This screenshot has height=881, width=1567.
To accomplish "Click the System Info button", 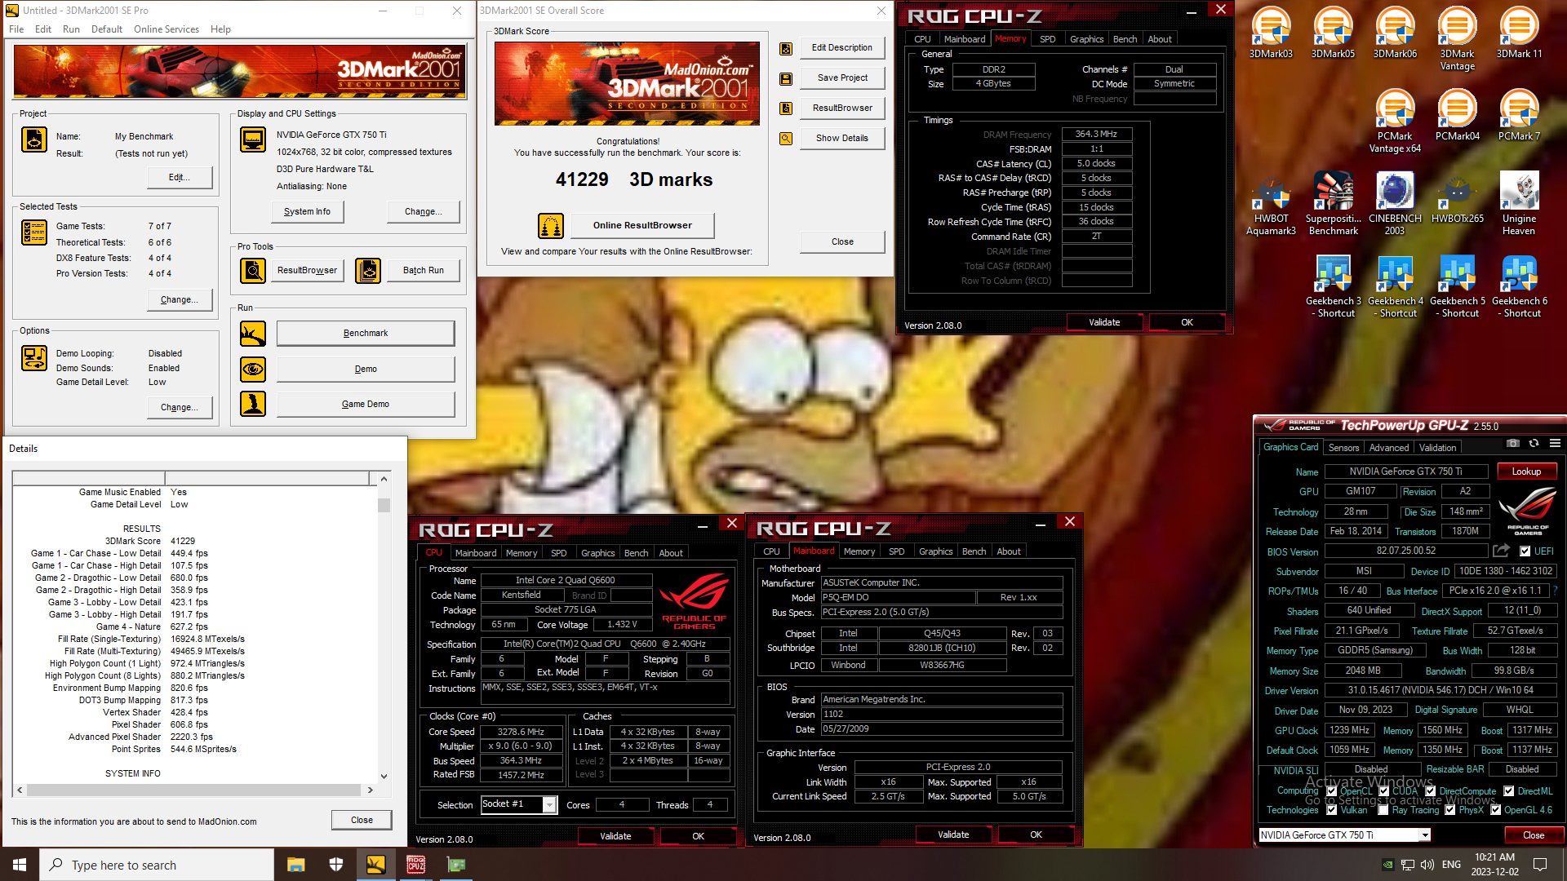I will point(307,212).
